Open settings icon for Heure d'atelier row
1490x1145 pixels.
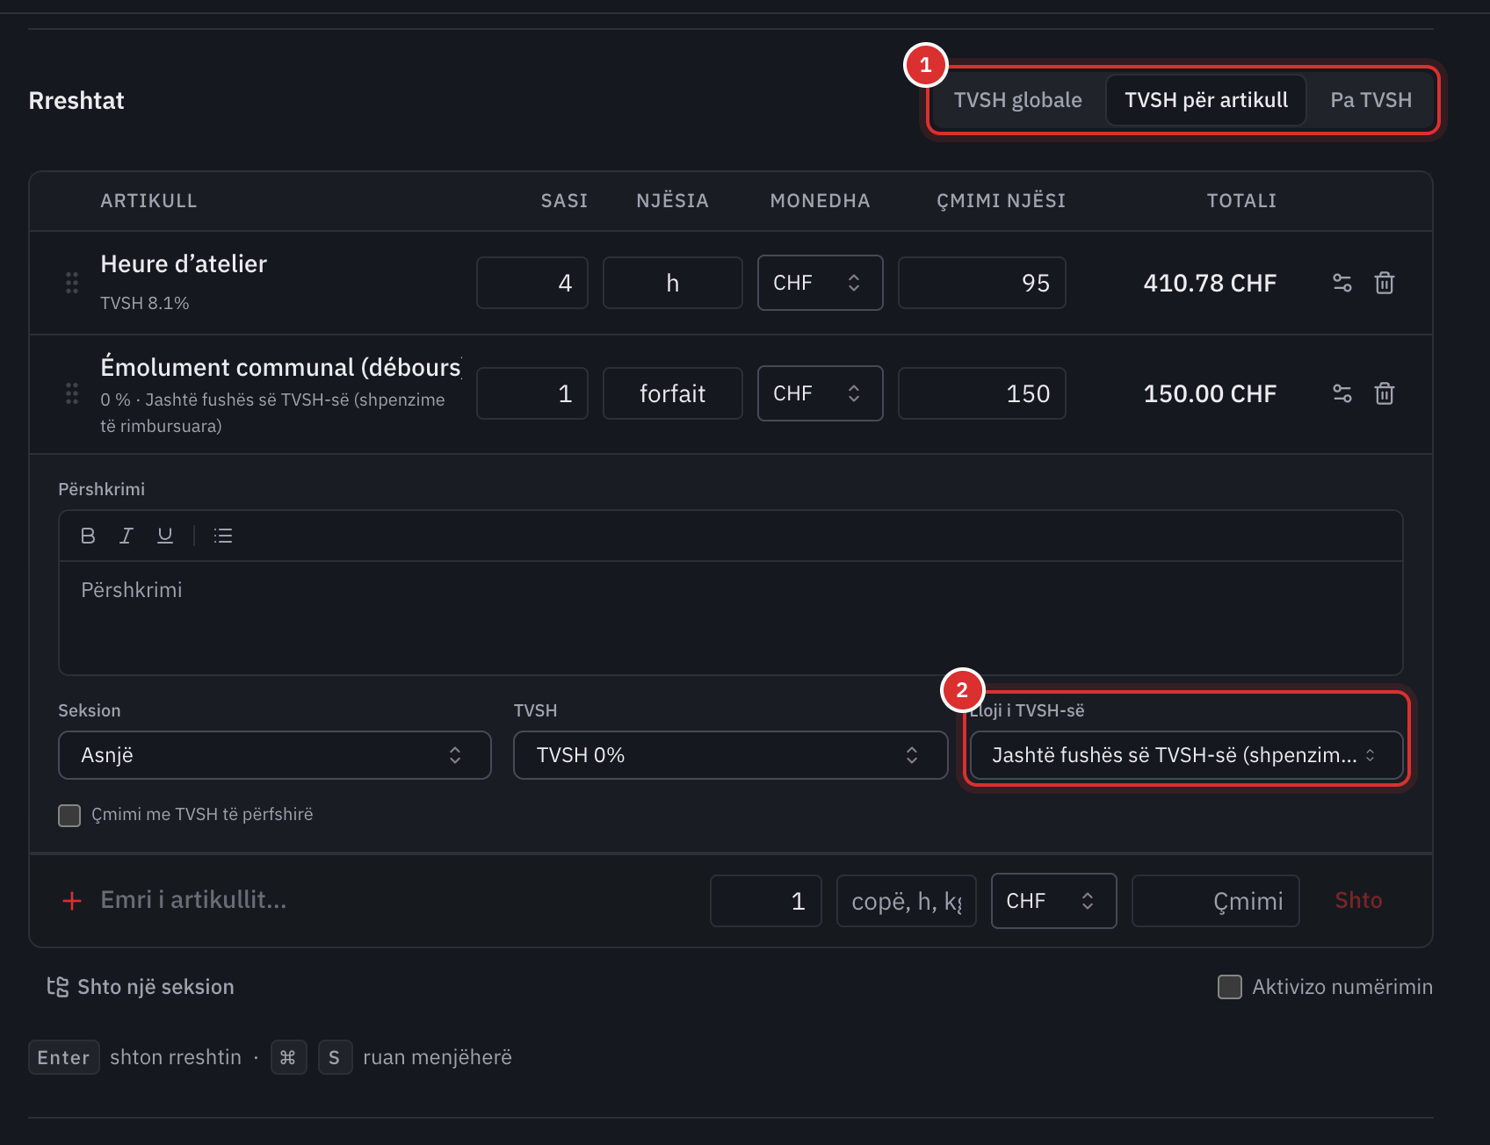pyautogui.click(x=1342, y=283)
